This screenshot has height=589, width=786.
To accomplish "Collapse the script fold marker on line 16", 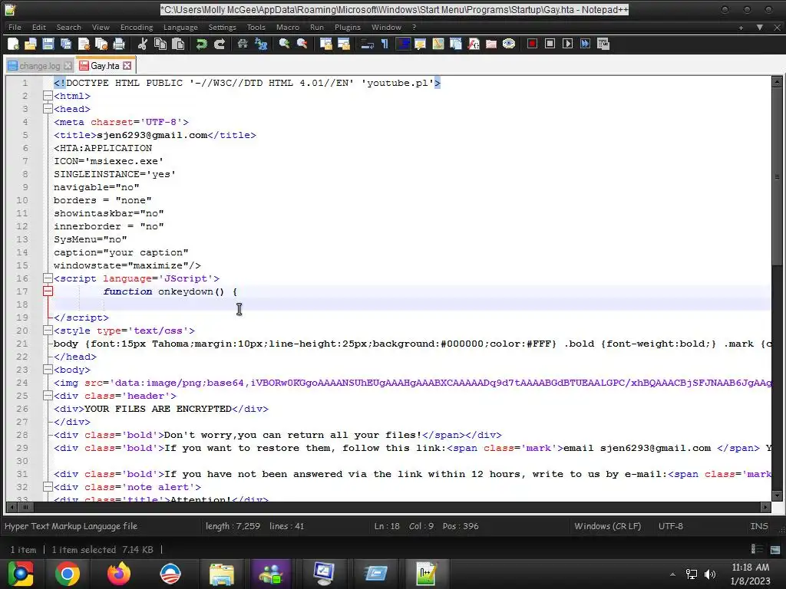I will [x=48, y=278].
